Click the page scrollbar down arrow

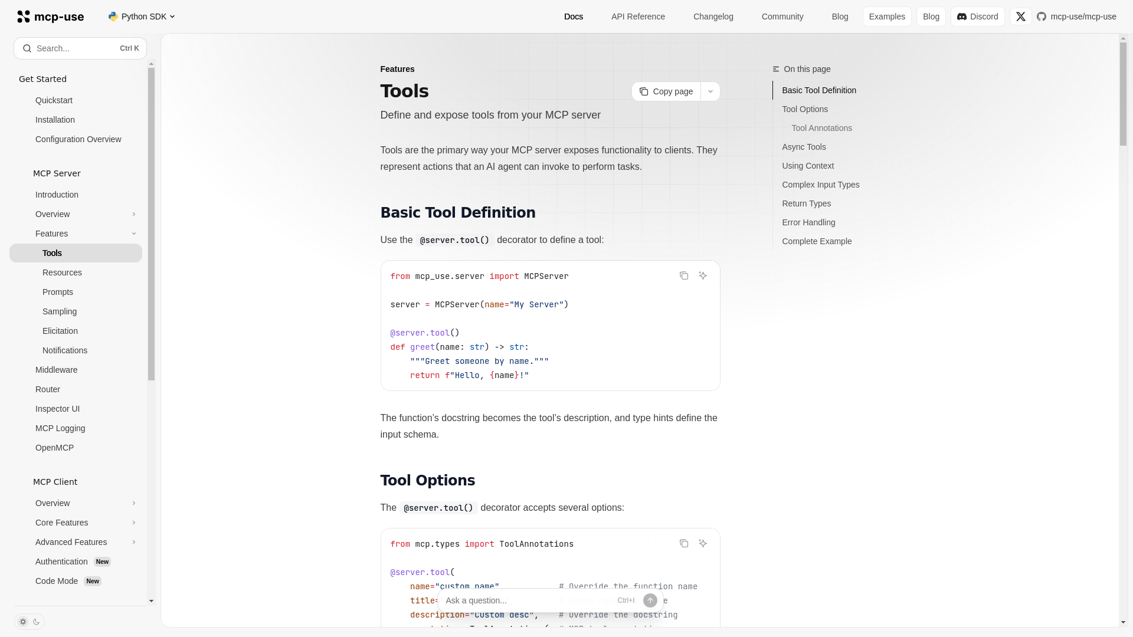click(x=1123, y=622)
